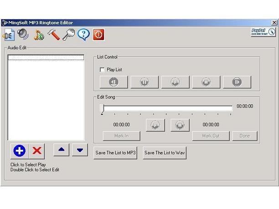Screen dimensions: 279x209
Task: Click the Edit Song position slider thumb
Action: pyautogui.click(x=102, y=109)
